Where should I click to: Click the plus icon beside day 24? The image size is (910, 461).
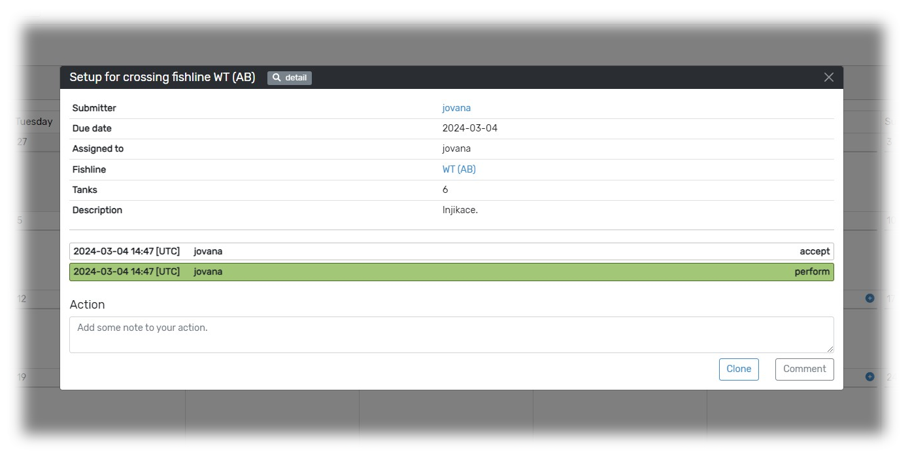(x=869, y=377)
